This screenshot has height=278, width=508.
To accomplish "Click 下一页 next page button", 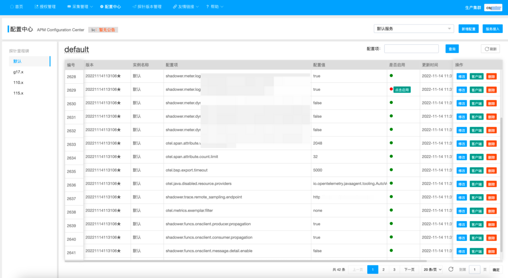I will click(409, 270).
